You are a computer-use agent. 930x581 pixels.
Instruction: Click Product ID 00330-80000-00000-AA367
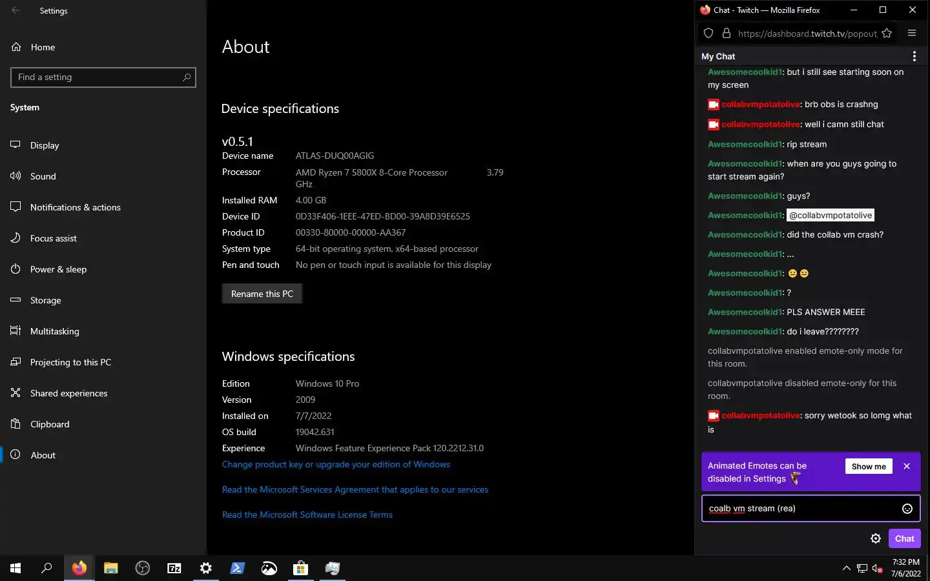pyautogui.click(x=351, y=232)
